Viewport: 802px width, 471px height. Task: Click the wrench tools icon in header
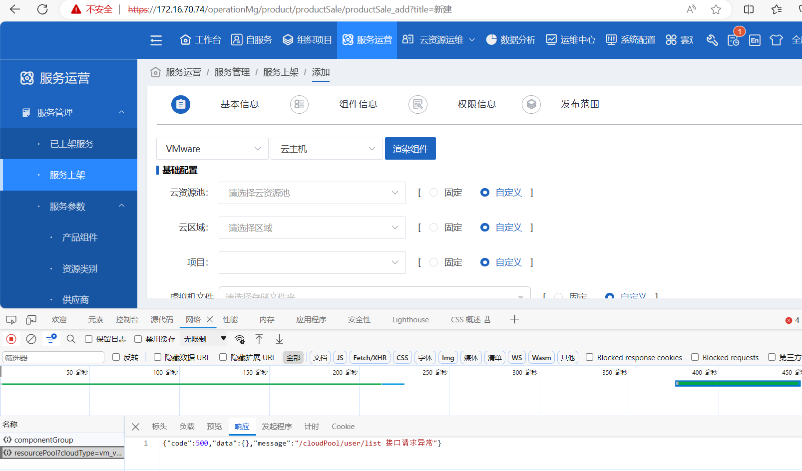(x=712, y=40)
